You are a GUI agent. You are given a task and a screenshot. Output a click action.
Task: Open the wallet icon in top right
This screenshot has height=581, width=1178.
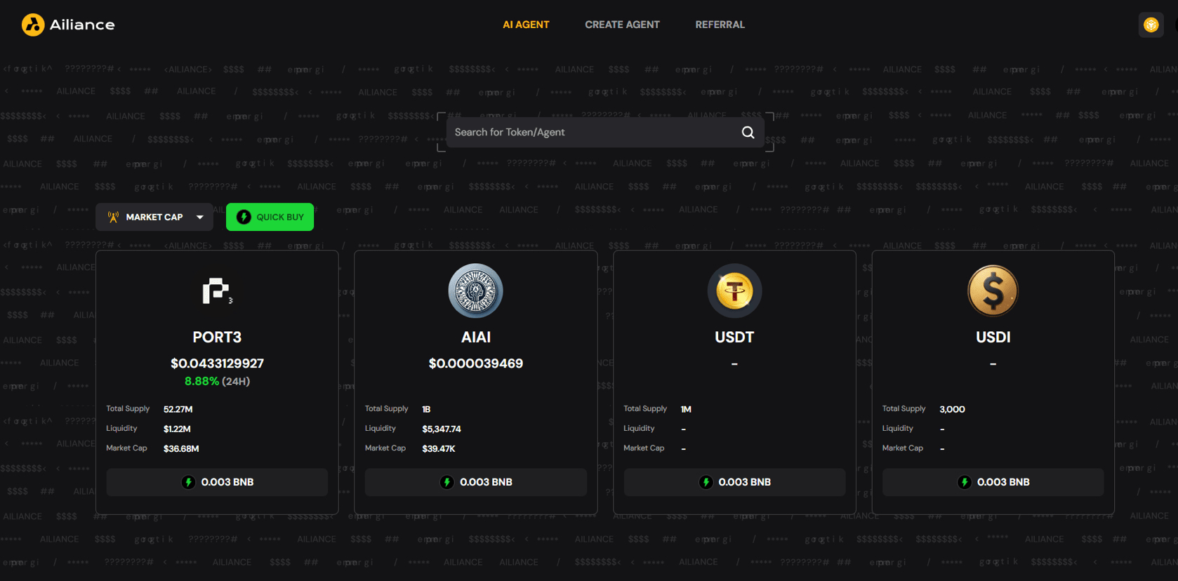1151,25
